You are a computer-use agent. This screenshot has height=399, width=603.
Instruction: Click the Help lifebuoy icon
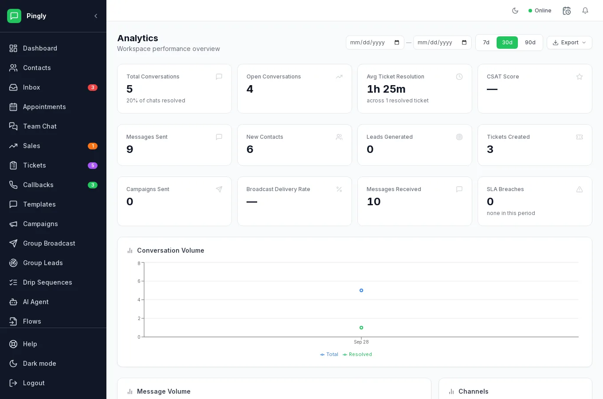[14, 344]
